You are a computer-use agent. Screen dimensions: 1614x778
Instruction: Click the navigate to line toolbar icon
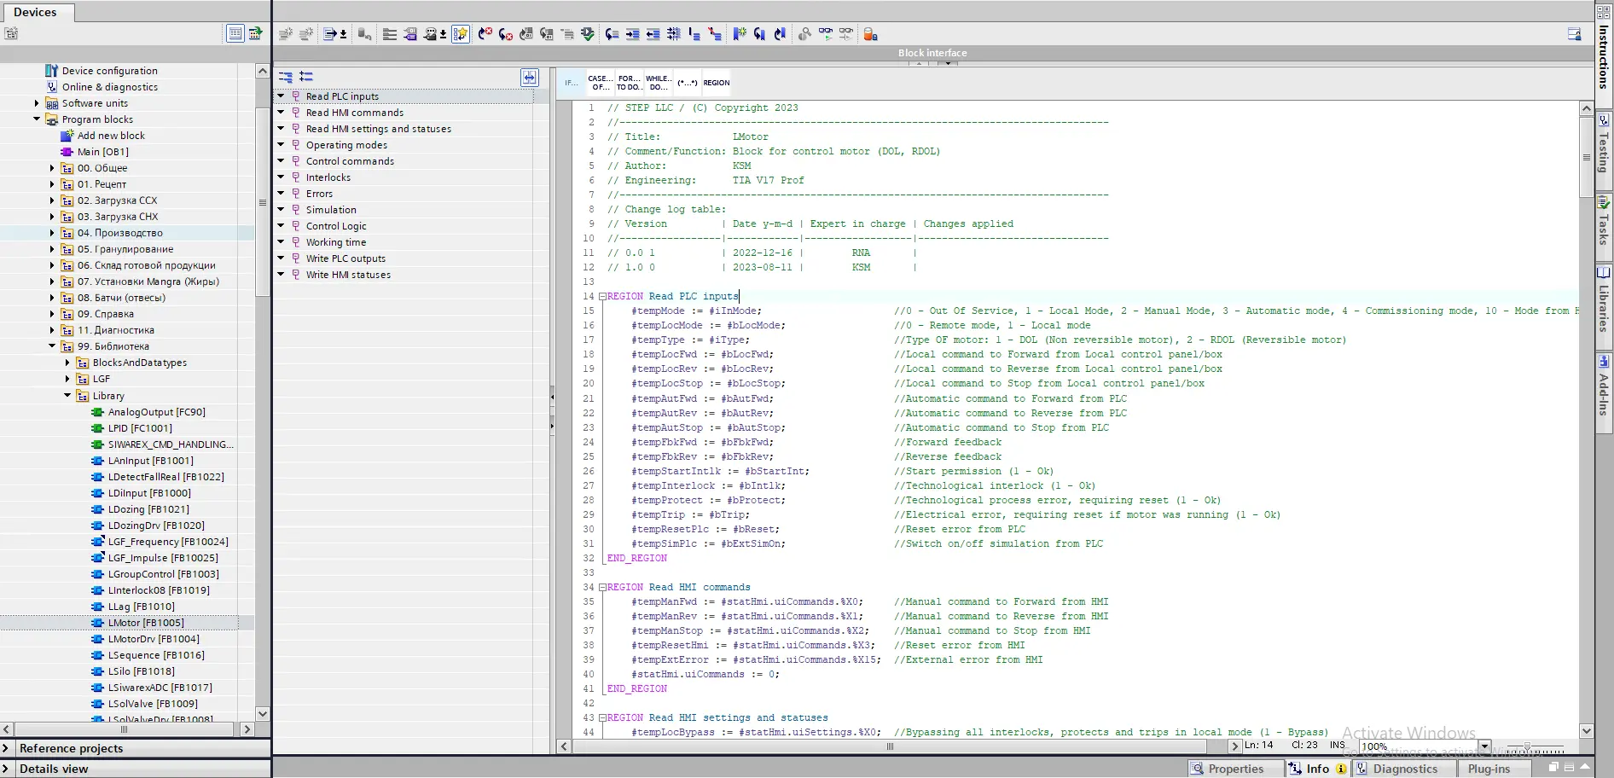point(613,34)
